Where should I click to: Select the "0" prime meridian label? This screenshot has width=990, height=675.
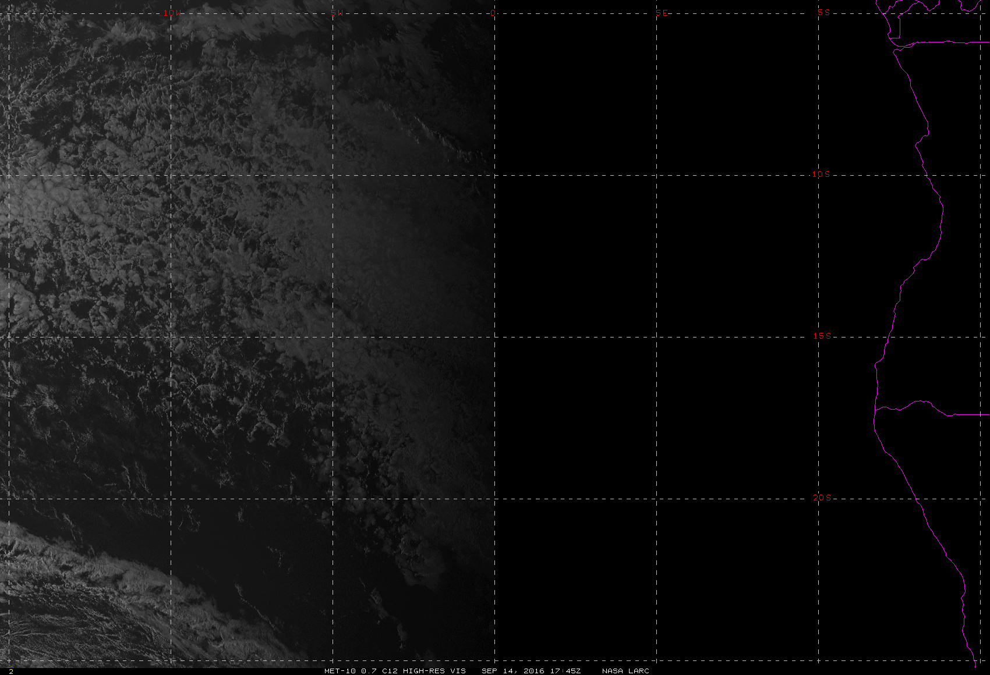(x=493, y=13)
